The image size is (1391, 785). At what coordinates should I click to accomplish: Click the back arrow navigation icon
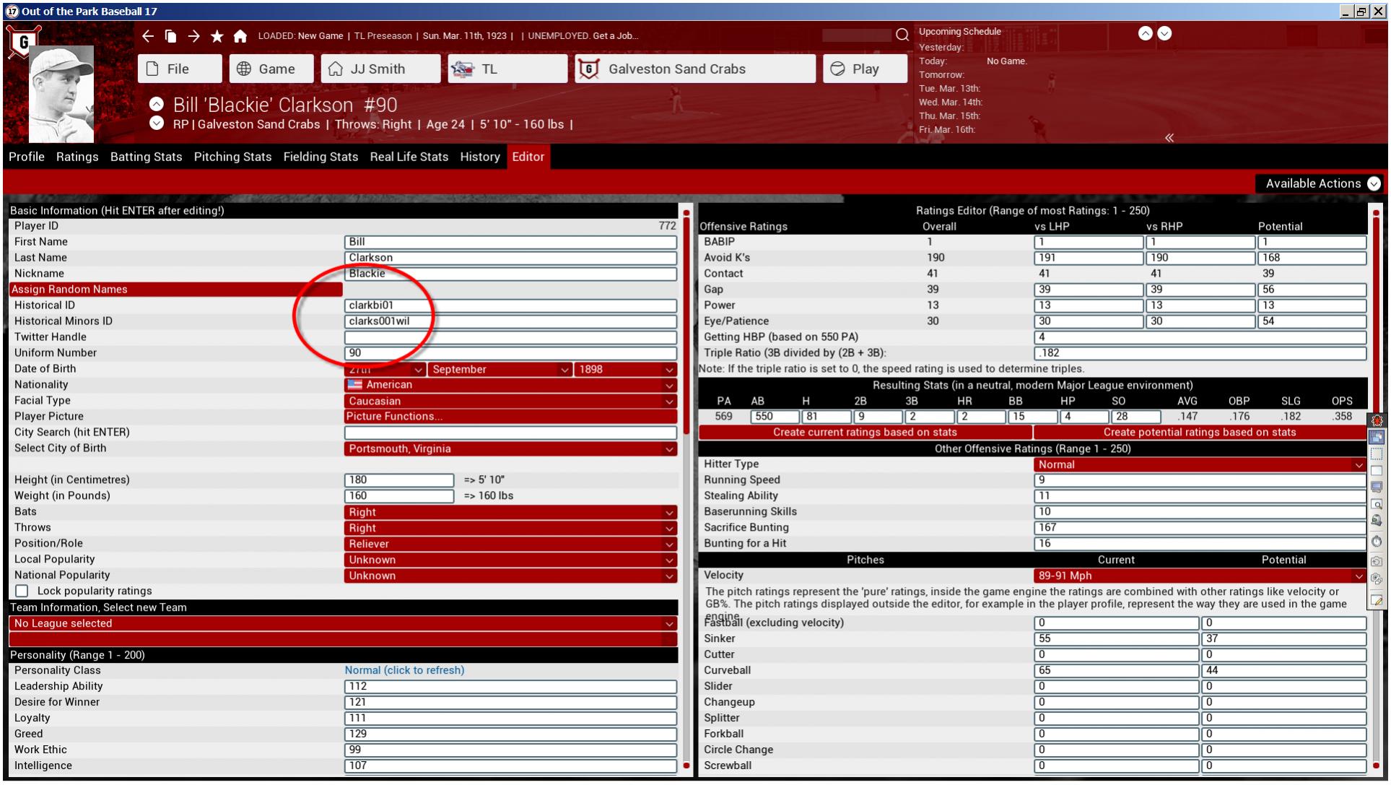point(148,36)
